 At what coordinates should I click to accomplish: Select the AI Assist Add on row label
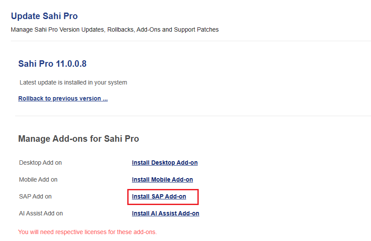(x=41, y=213)
